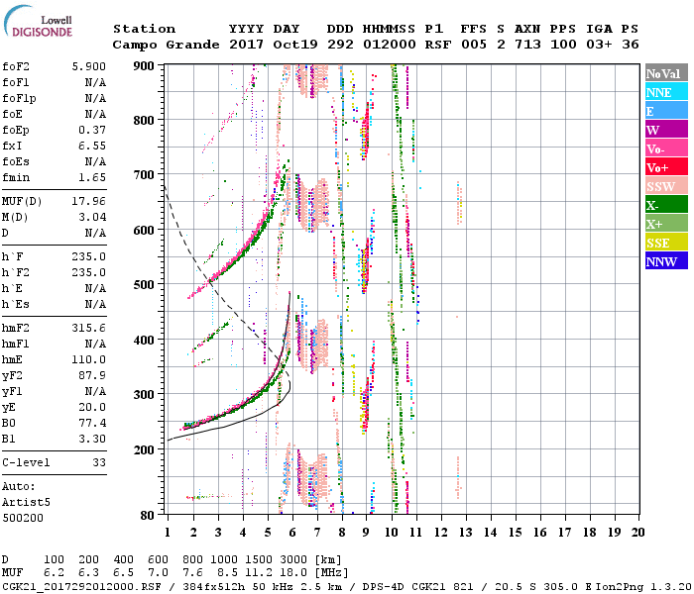Select the C-level value 33
Viewport: 694px width, 594px height.
coord(99,462)
